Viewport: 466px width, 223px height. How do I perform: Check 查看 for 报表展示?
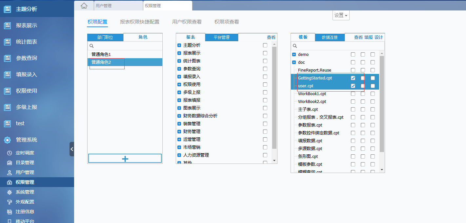pos(265,53)
